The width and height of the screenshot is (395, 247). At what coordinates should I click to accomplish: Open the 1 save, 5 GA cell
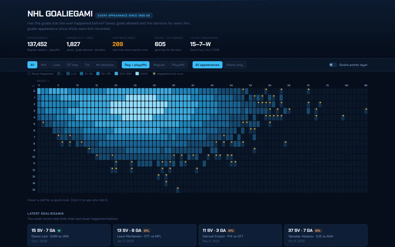tap(43, 124)
